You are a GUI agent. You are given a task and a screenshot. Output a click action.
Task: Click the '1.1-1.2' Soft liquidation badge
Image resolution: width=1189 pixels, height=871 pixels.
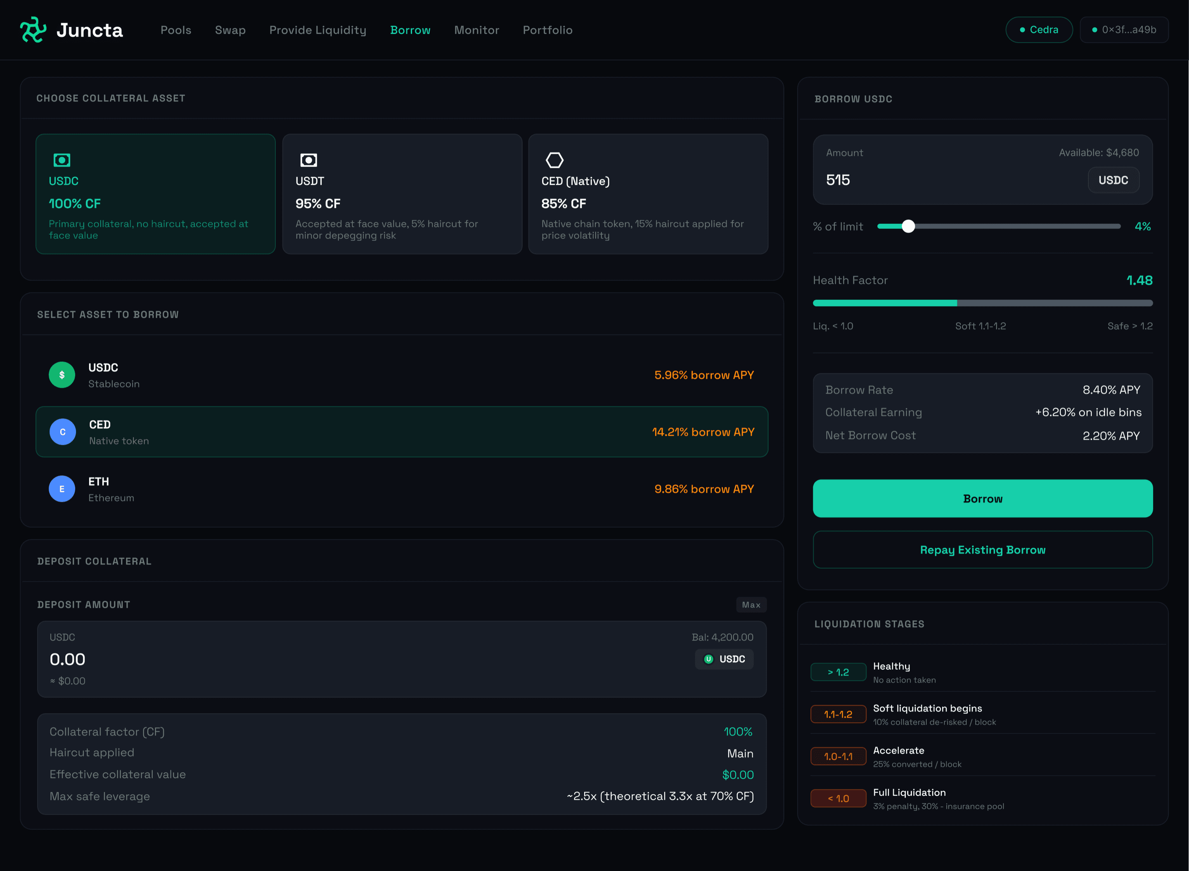[838, 714]
